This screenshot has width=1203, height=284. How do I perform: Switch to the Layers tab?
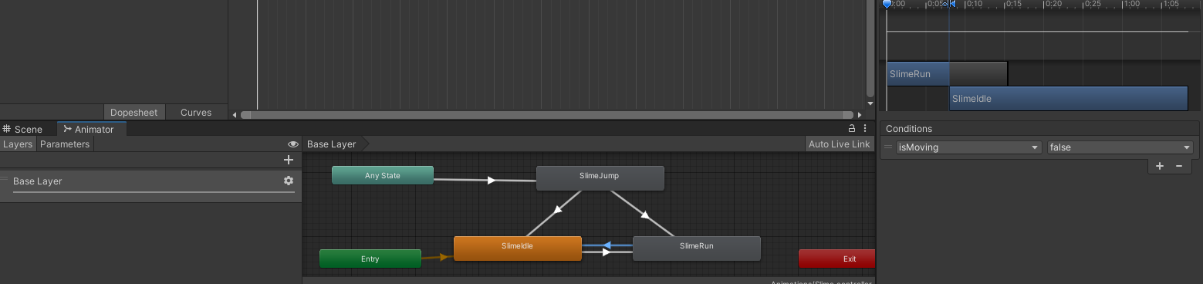pyautogui.click(x=18, y=144)
